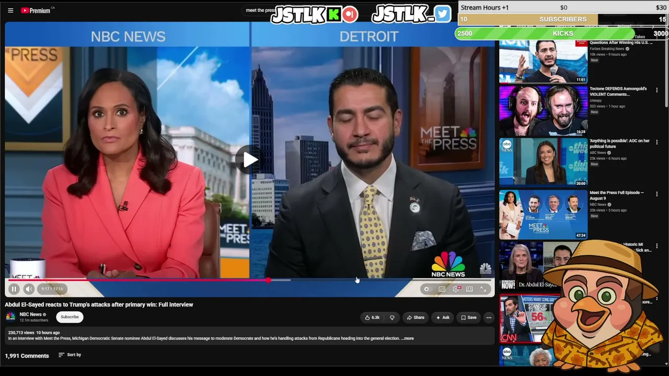Click the Kick logo in the JSTLK overlay

pos(333,14)
